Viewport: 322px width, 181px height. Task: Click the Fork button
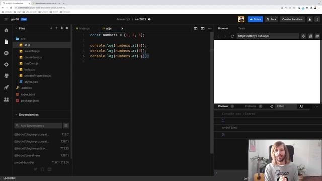[271, 19]
